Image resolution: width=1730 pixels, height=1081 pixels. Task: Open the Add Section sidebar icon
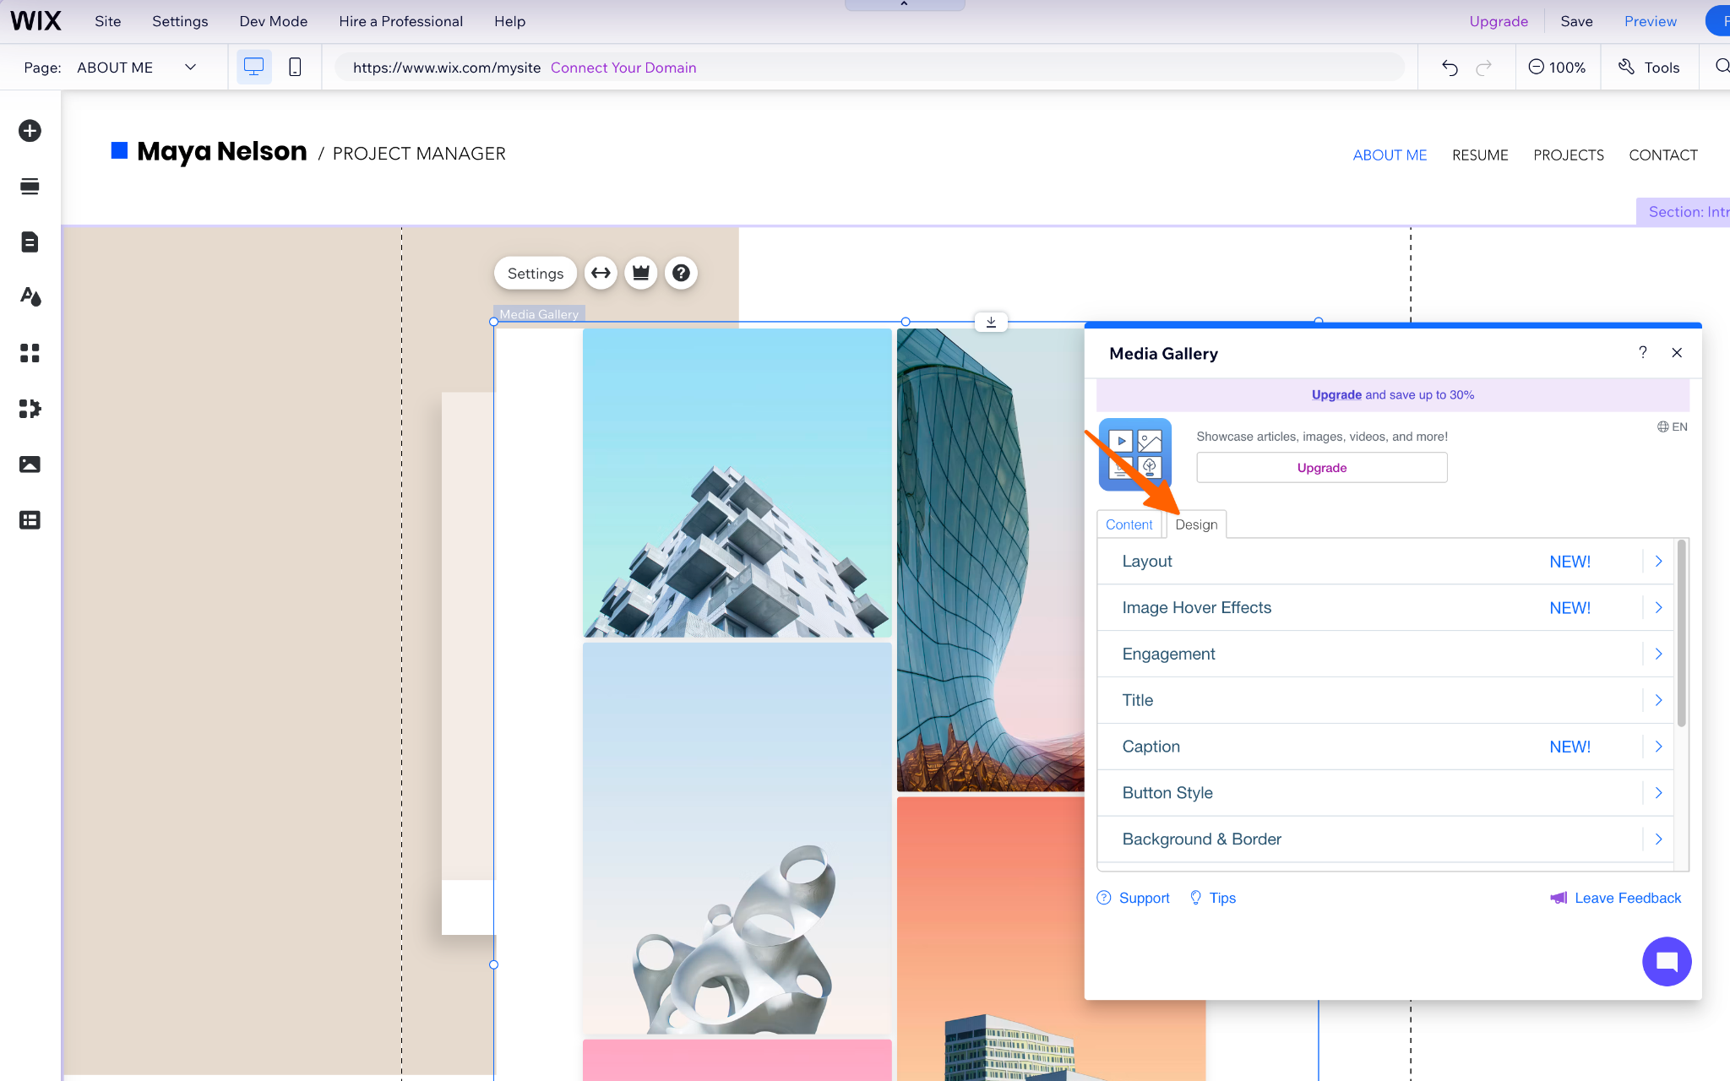click(x=30, y=187)
